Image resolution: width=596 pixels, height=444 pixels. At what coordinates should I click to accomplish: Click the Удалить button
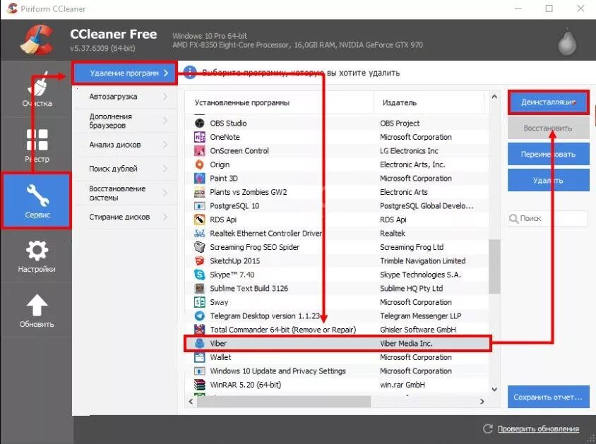[x=549, y=180]
